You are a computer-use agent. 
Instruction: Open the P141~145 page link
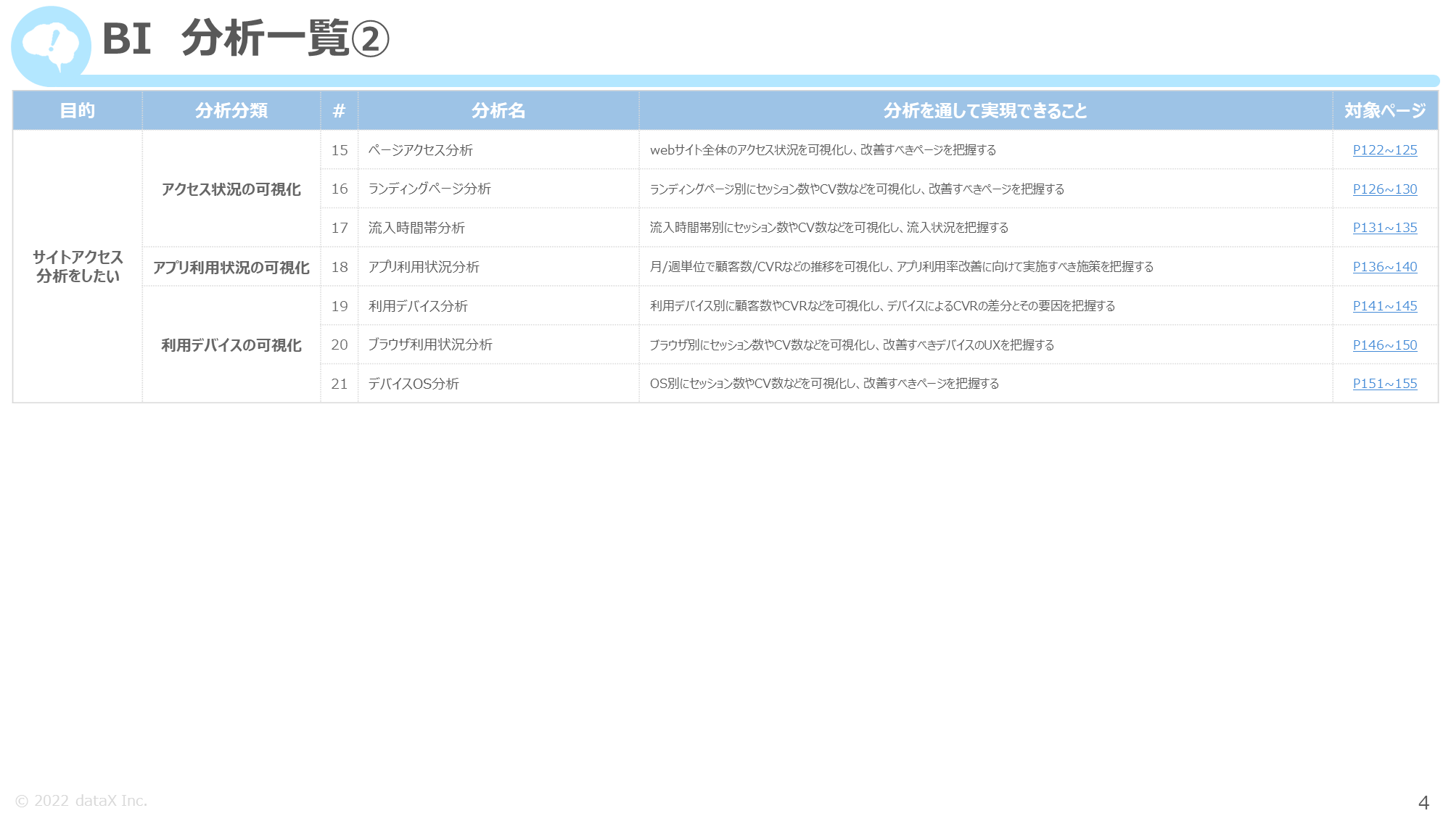1384,306
